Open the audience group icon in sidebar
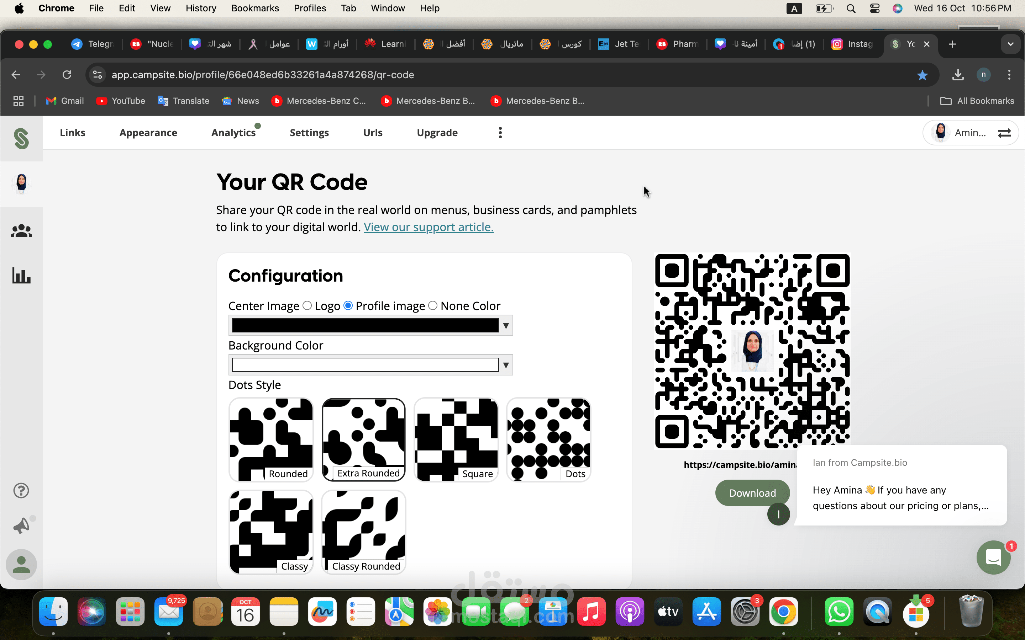Image resolution: width=1025 pixels, height=640 pixels. (21, 231)
